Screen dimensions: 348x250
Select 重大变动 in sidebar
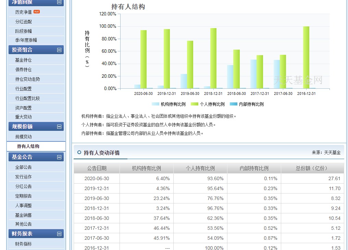click(24, 117)
